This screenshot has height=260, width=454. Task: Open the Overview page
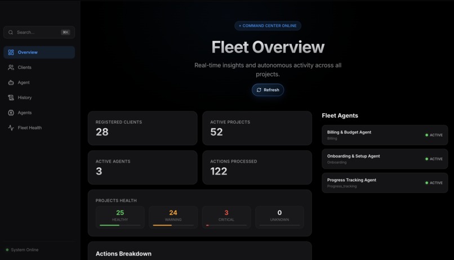pos(39,52)
